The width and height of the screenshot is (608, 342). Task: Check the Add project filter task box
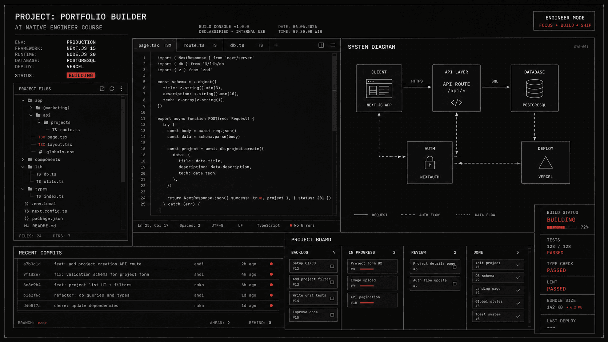(x=332, y=282)
